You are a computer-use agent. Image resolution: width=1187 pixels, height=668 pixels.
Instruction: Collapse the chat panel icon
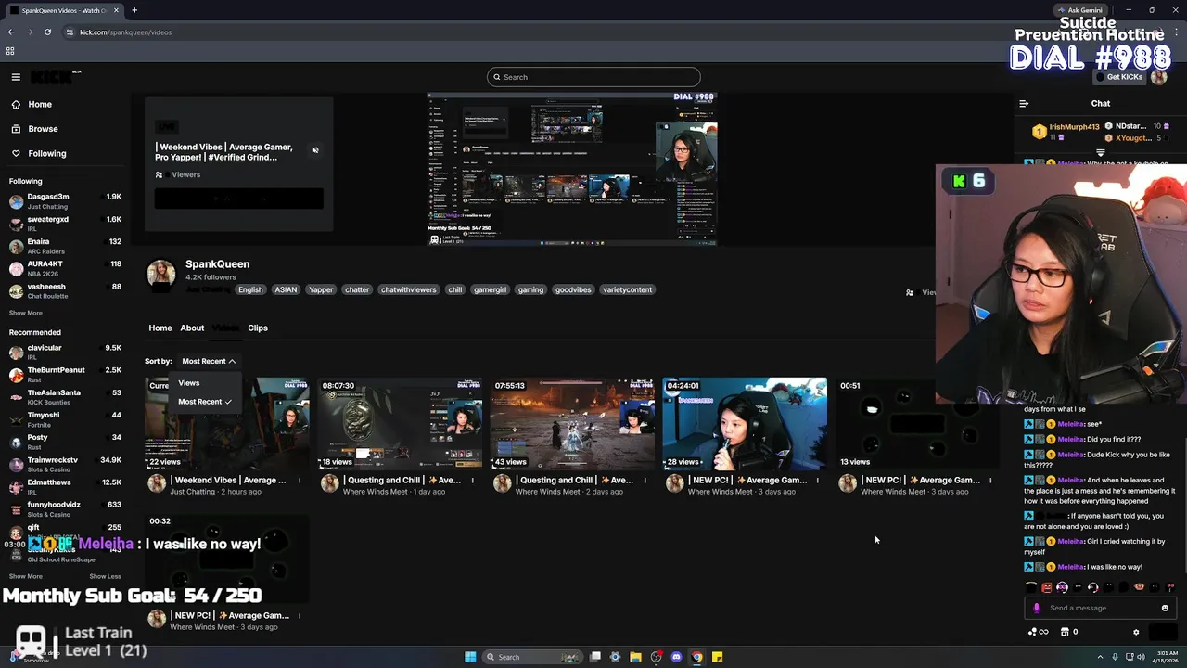pos(1024,104)
